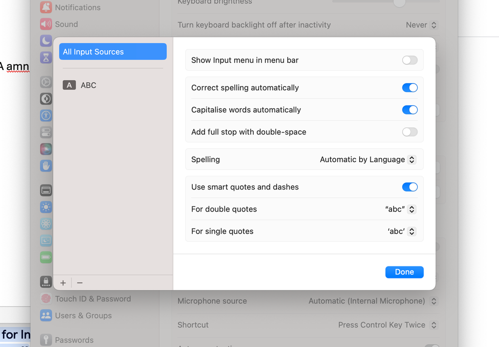
Task: Enable Add full stop with double-space
Action: (410, 132)
